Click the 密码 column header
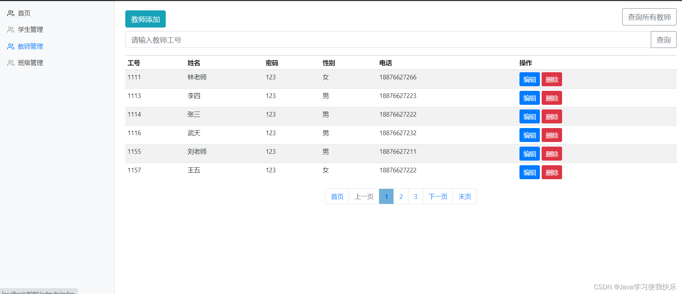The width and height of the screenshot is (682, 294). point(272,63)
